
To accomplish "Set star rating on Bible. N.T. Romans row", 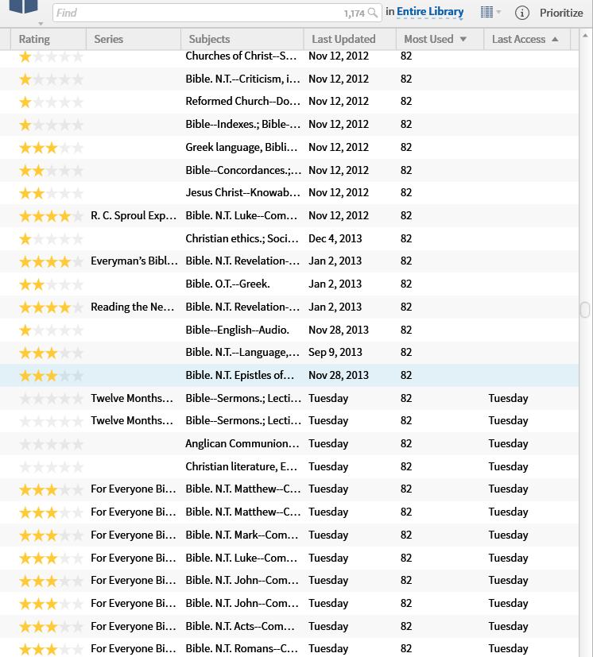I will [x=51, y=650].
